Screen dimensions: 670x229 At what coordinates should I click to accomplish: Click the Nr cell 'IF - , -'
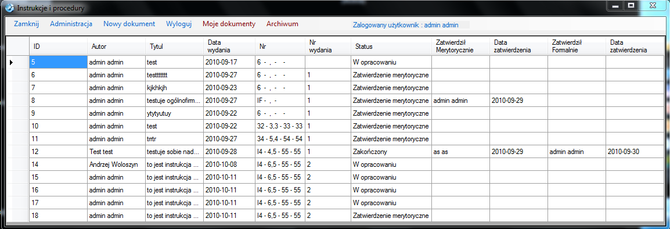click(280, 101)
